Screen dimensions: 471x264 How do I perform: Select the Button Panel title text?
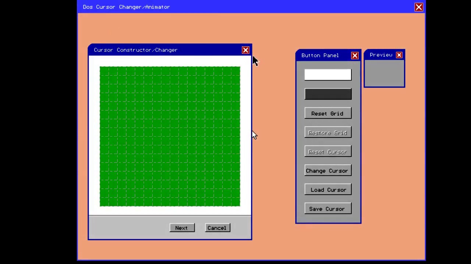point(320,55)
